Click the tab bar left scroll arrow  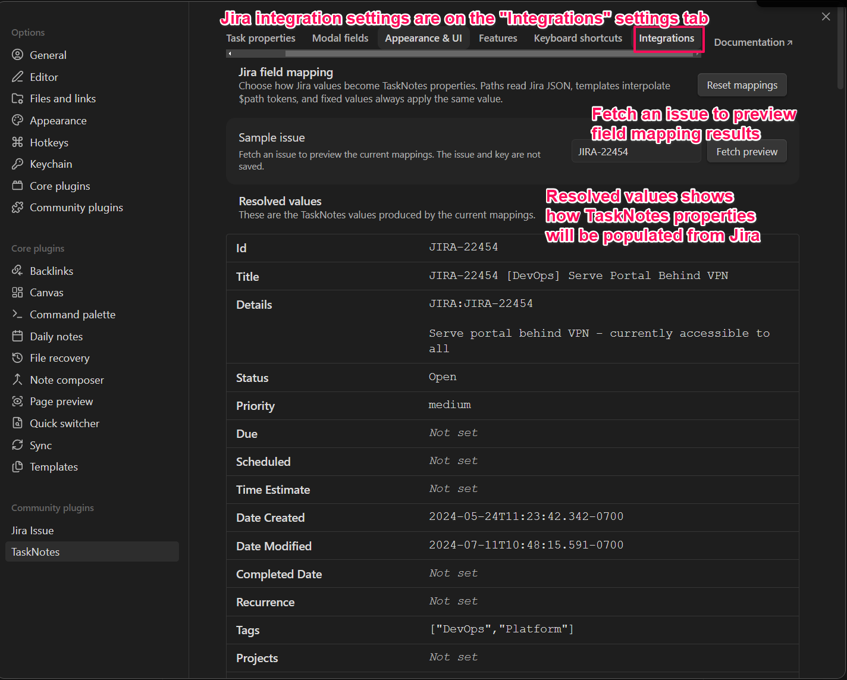pos(230,54)
